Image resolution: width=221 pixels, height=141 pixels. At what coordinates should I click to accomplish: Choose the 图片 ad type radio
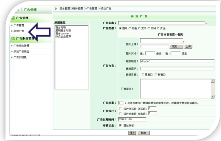point(120,28)
